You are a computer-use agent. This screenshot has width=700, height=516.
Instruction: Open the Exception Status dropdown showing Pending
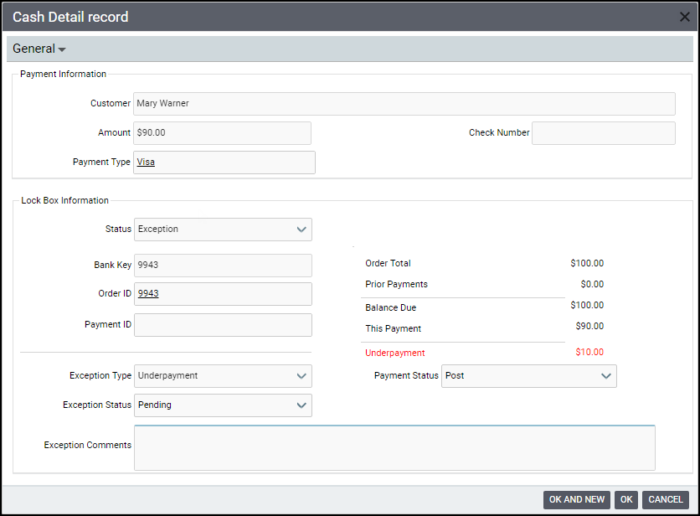point(223,405)
